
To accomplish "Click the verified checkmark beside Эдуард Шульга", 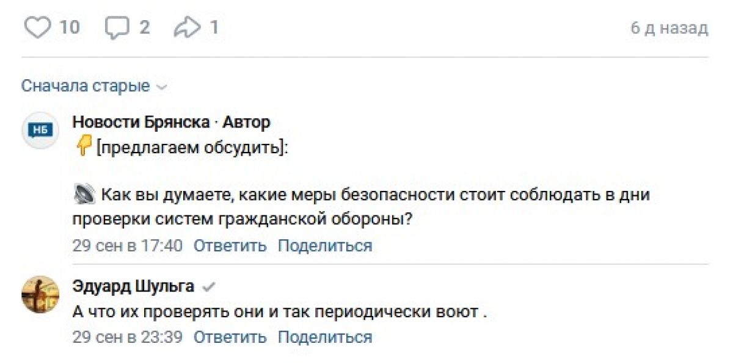I will pyautogui.click(x=209, y=286).
